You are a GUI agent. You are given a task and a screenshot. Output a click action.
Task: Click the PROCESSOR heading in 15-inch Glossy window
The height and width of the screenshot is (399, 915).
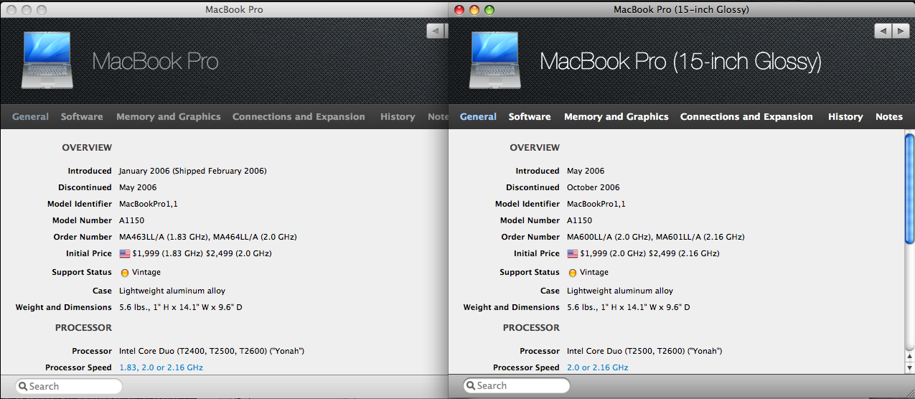[x=532, y=327]
